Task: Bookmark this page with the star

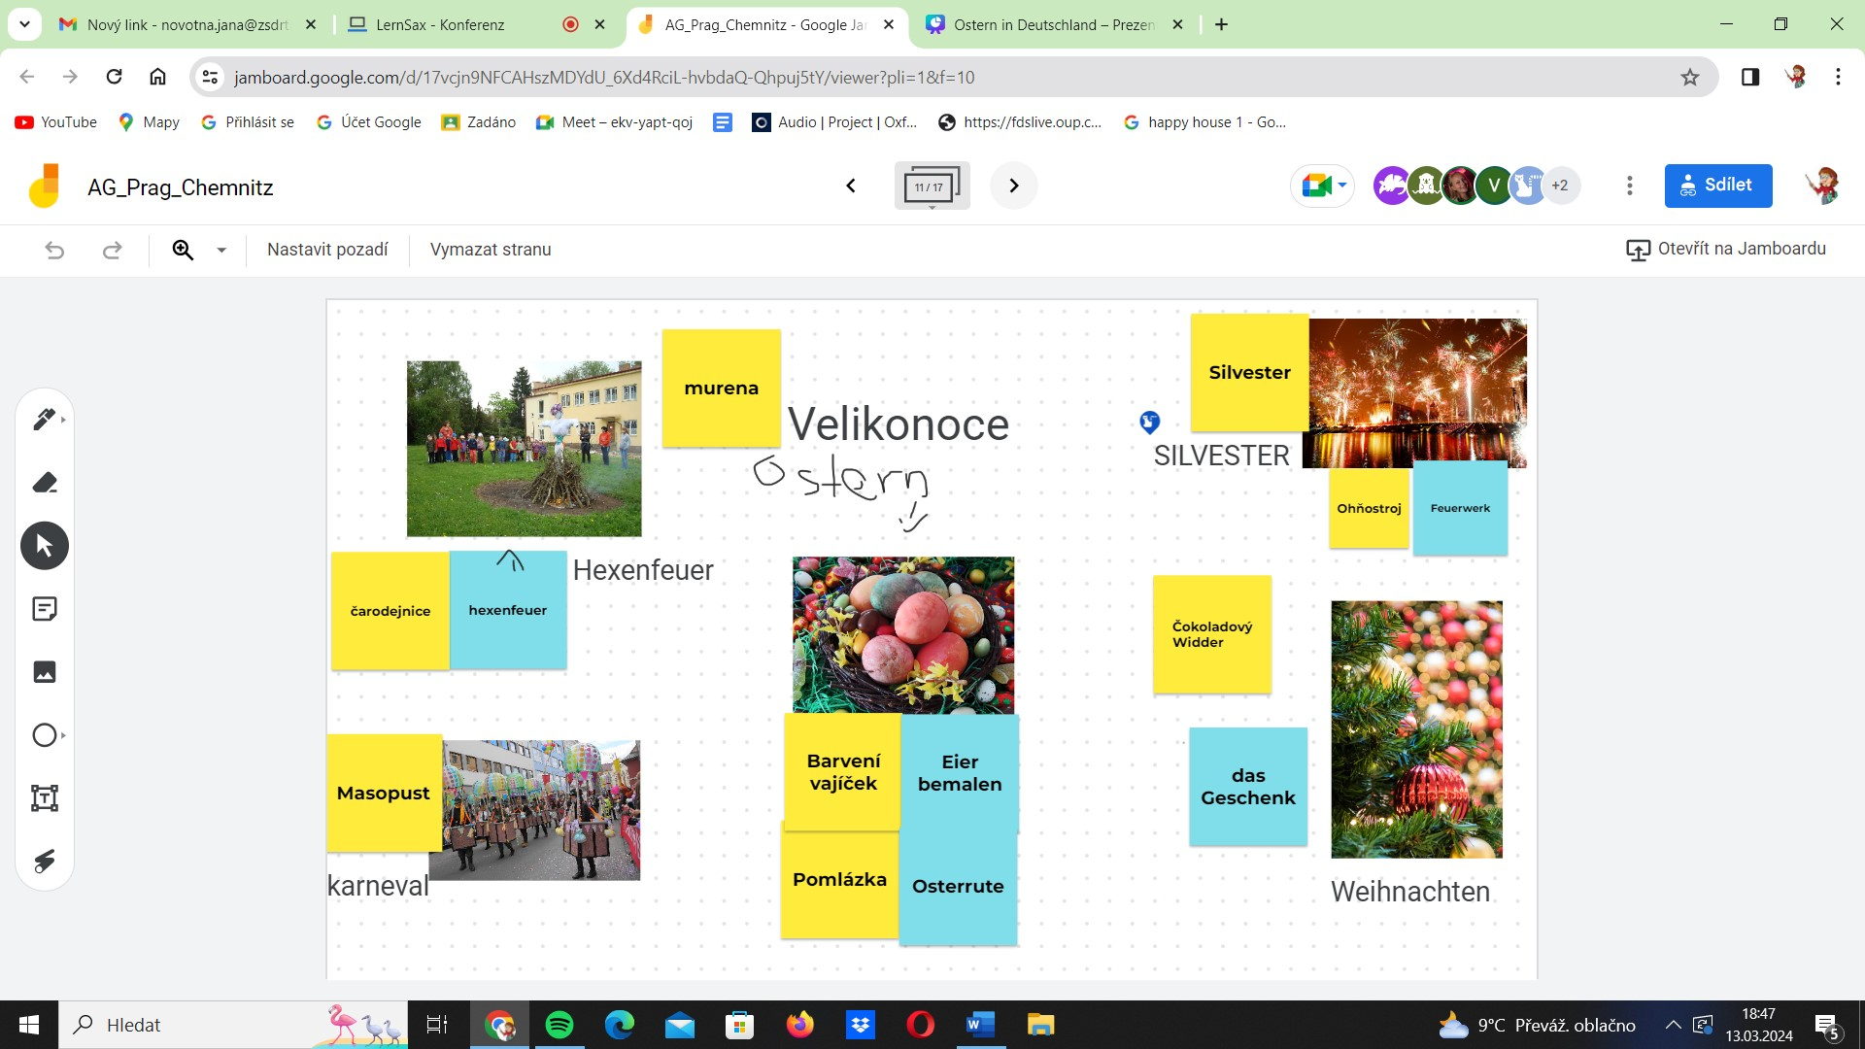Action: pos(1690,77)
